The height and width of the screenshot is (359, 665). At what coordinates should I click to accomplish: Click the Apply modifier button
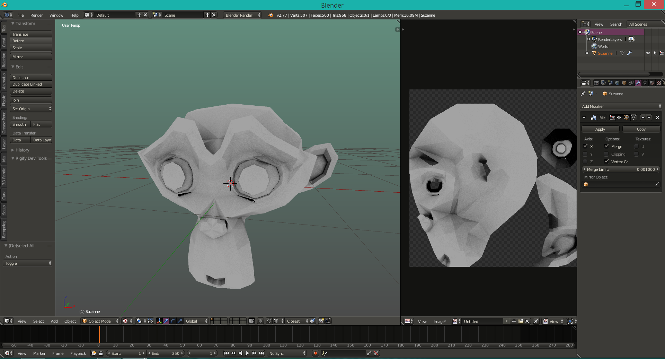600,129
